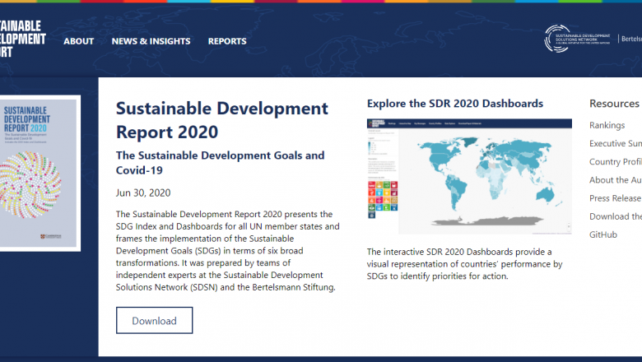Screen dimensions: 642x362
Task: Open the GitHub resource link
Action: [x=603, y=234]
